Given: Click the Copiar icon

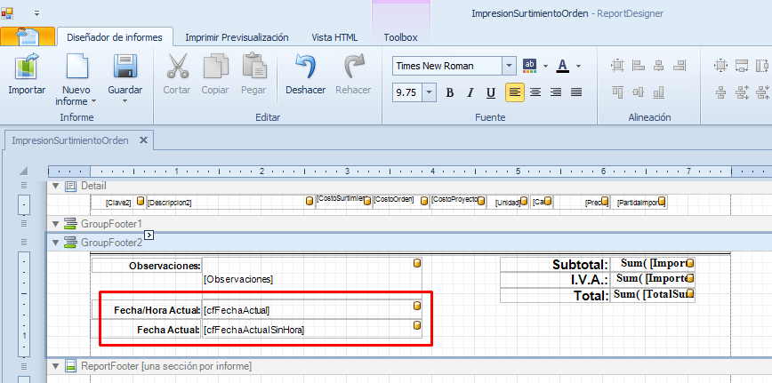Looking at the screenshot, I should (x=214, y=68).
